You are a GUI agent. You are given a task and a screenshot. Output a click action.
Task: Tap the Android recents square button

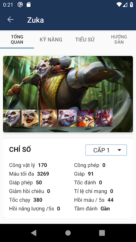[x=102, y=233]
